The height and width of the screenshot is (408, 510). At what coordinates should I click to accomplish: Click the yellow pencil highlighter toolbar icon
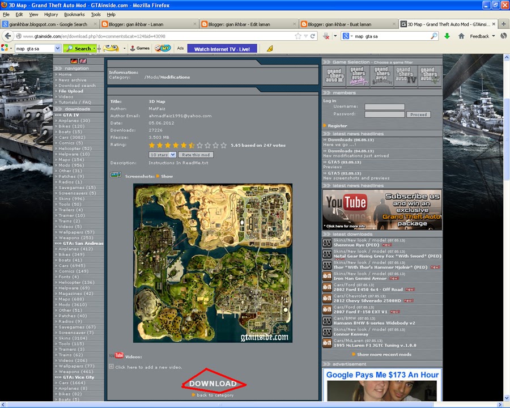[270, 49]
